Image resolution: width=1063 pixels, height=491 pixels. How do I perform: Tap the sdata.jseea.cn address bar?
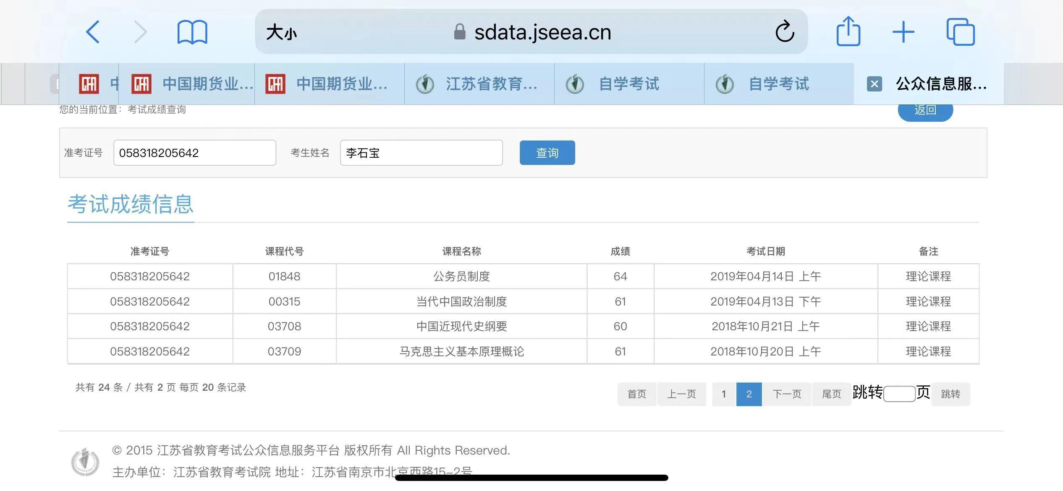[532, 32]
